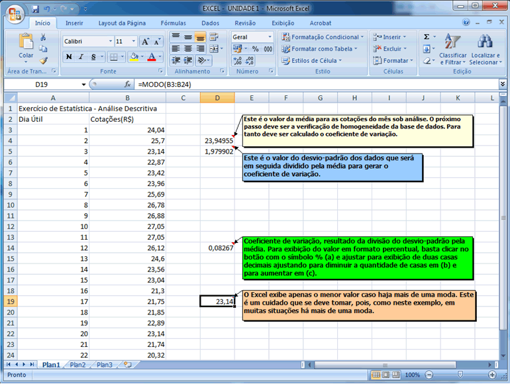Click the insert function fx icon
Image resolution: width=510 pixels, height=384 pixels.
click(128, 85)
